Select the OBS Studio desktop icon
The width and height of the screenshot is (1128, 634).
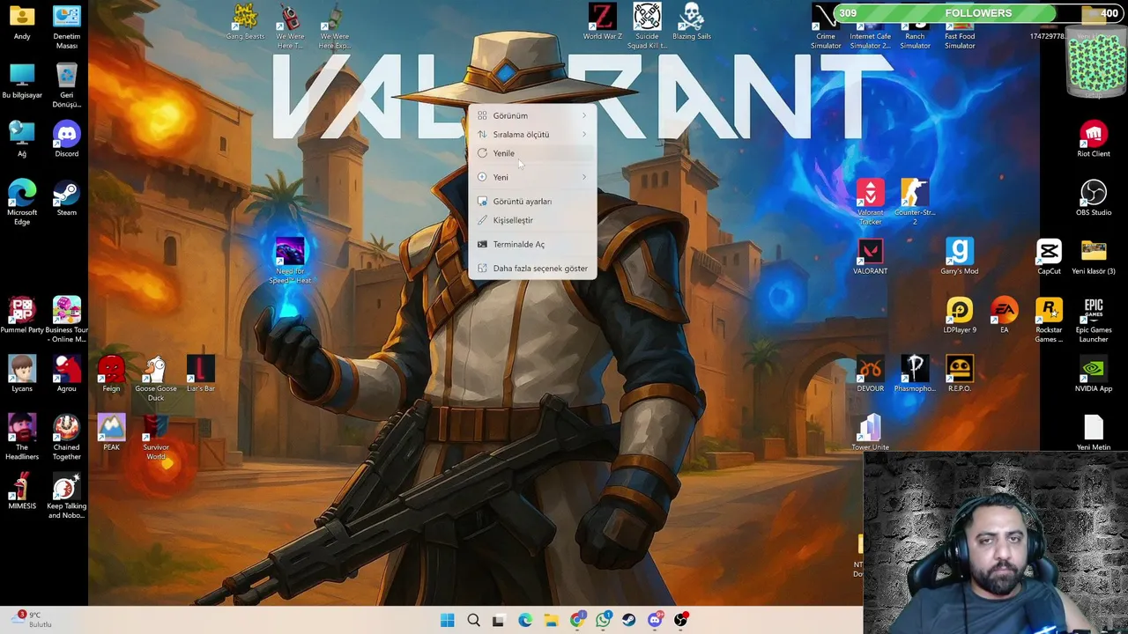(x=1094, y=199)
